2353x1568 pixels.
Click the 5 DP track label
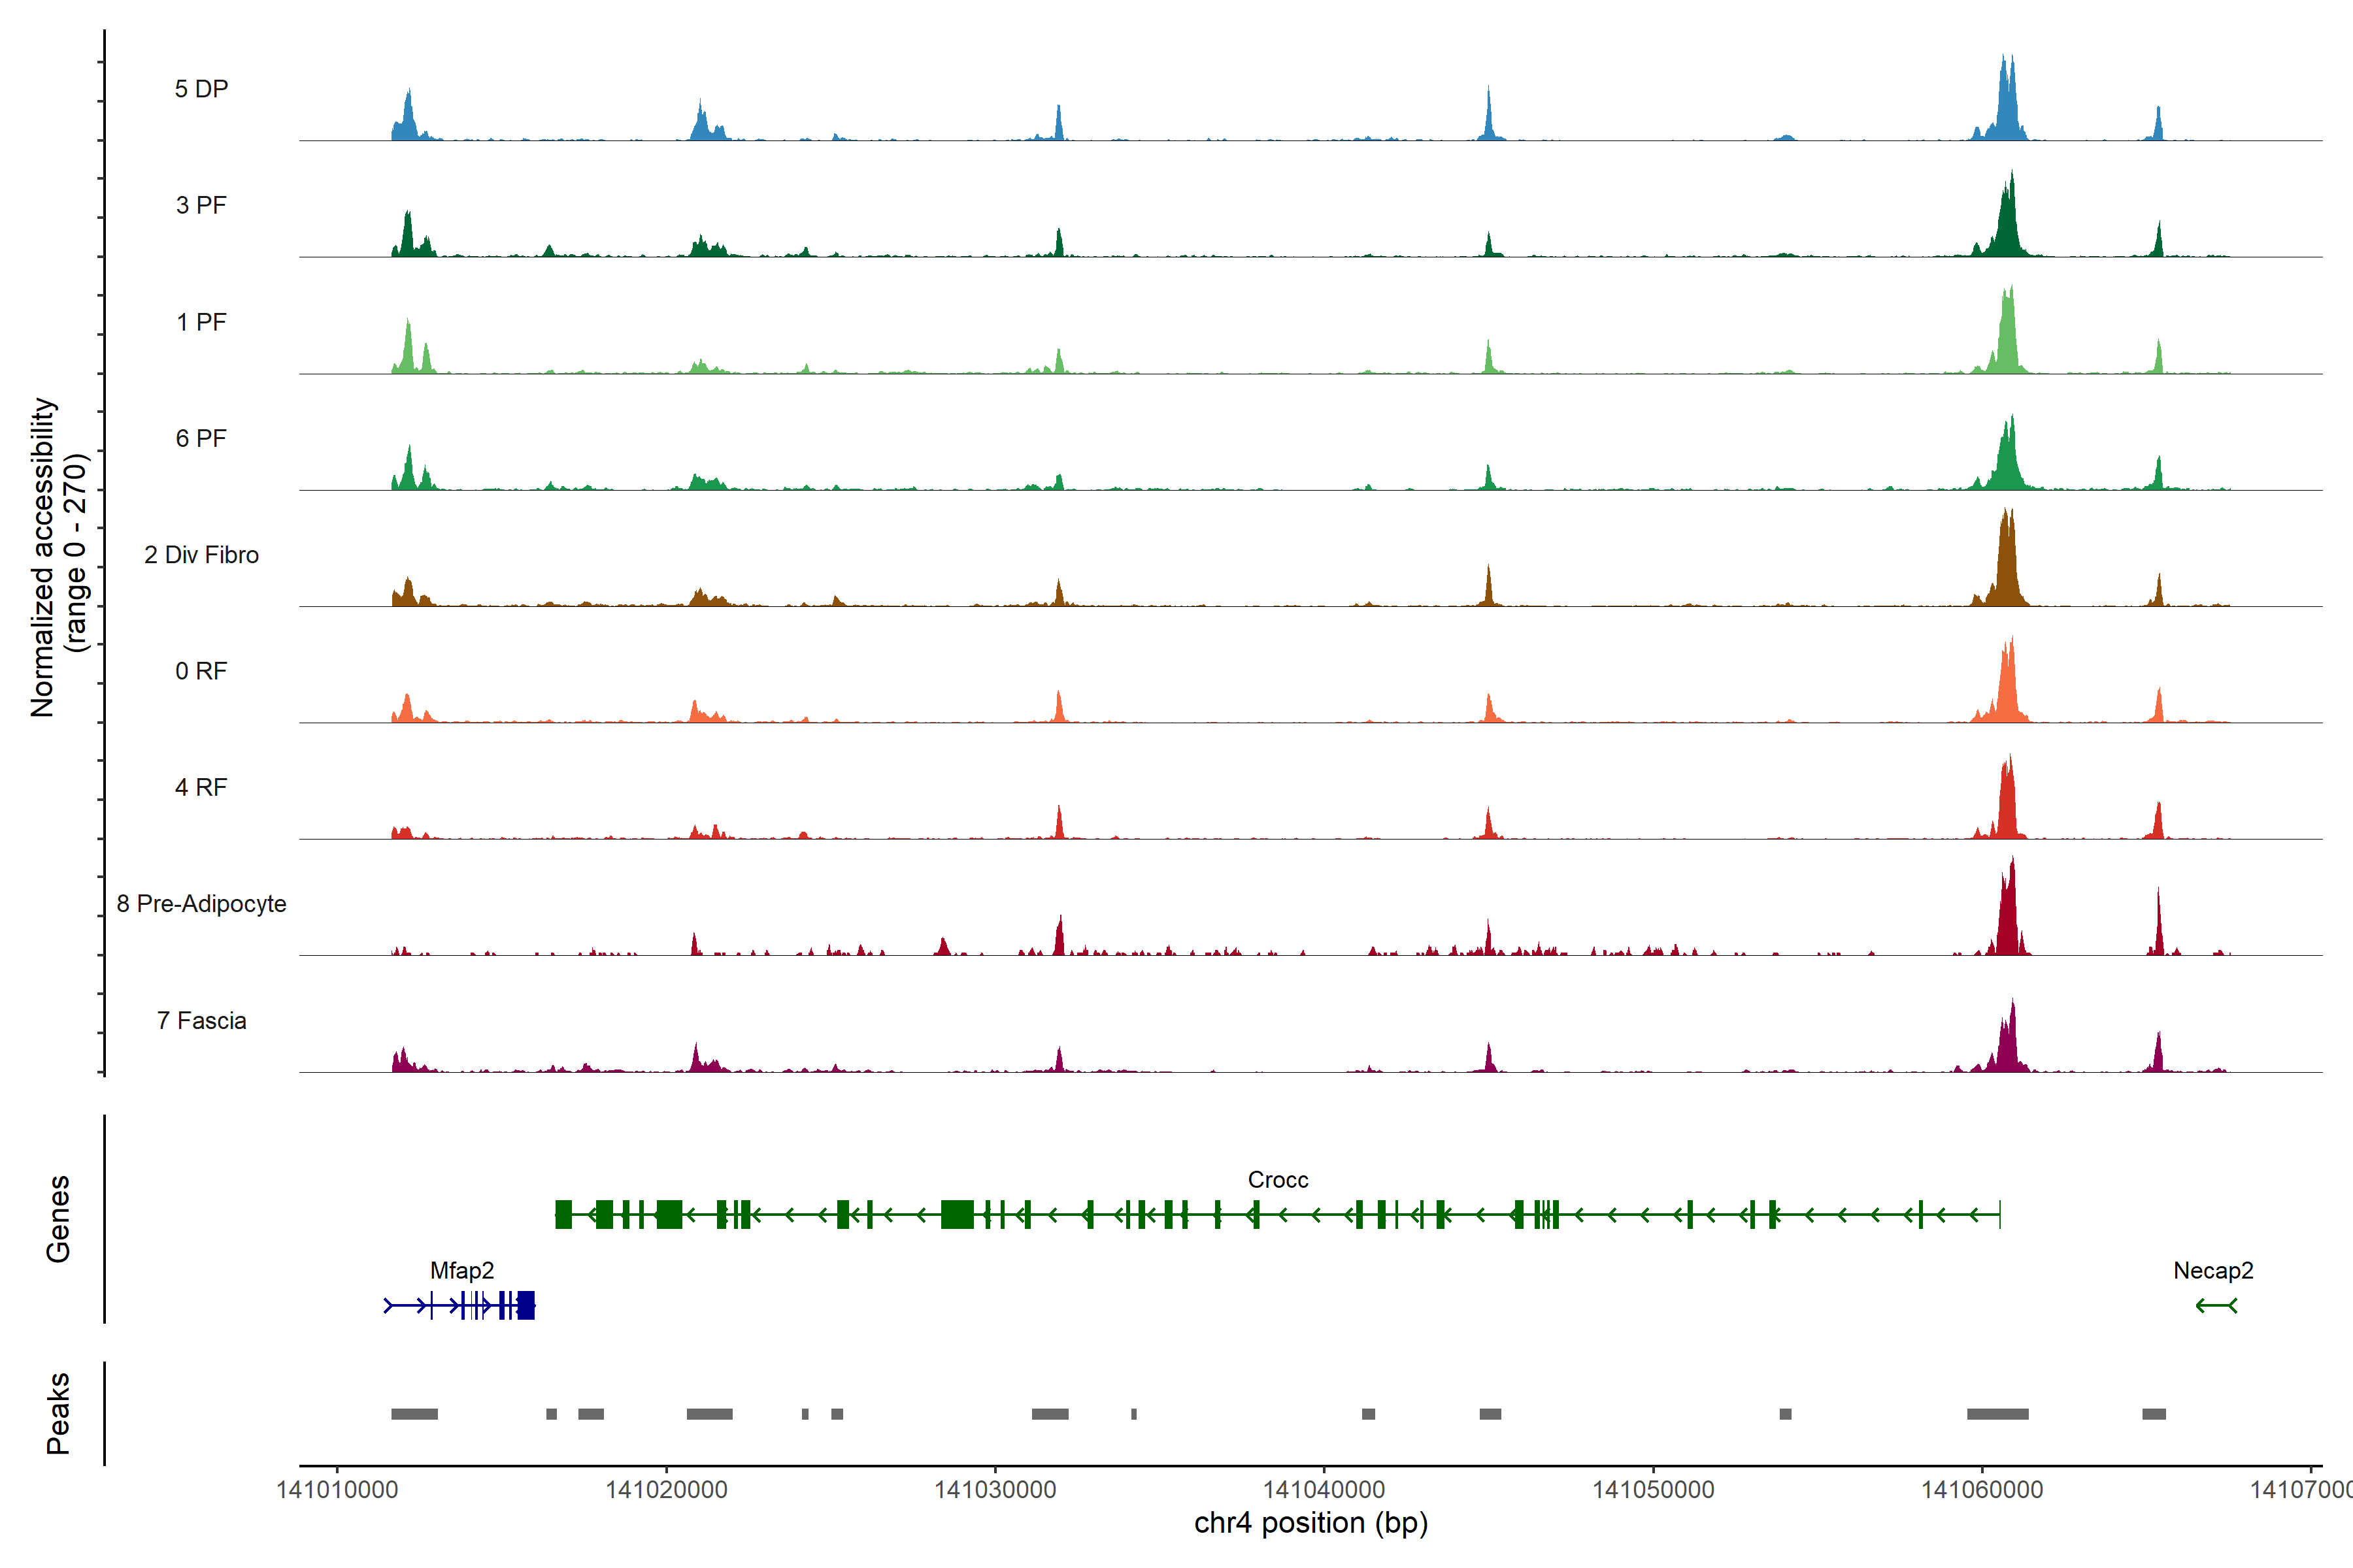[201, 89]
